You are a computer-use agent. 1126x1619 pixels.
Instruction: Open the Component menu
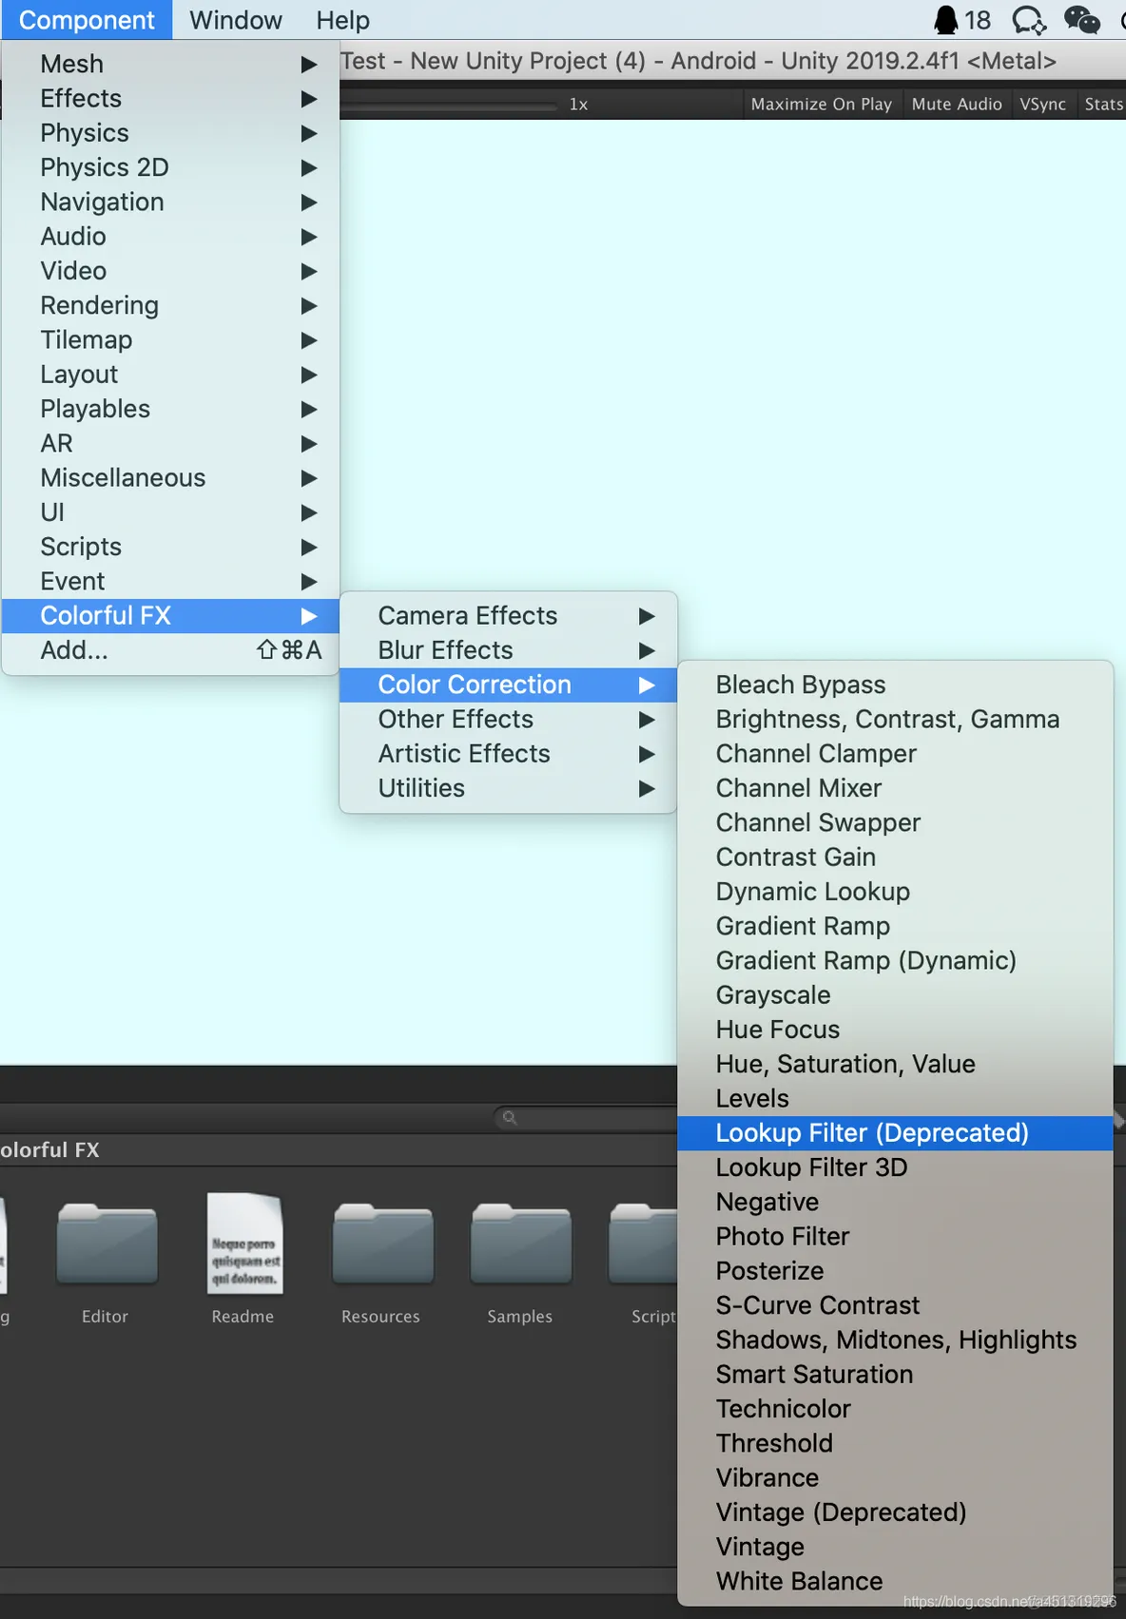(87, 20)
